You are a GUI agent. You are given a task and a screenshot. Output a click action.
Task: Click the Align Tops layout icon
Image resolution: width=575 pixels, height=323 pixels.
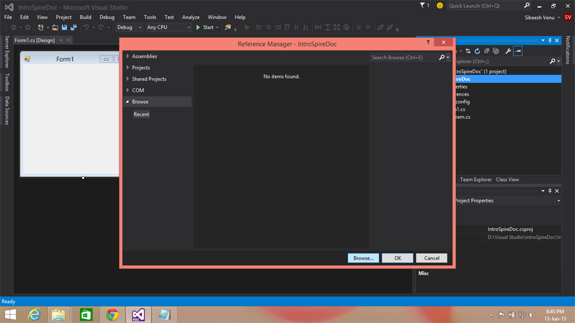(x=287, y=27)
